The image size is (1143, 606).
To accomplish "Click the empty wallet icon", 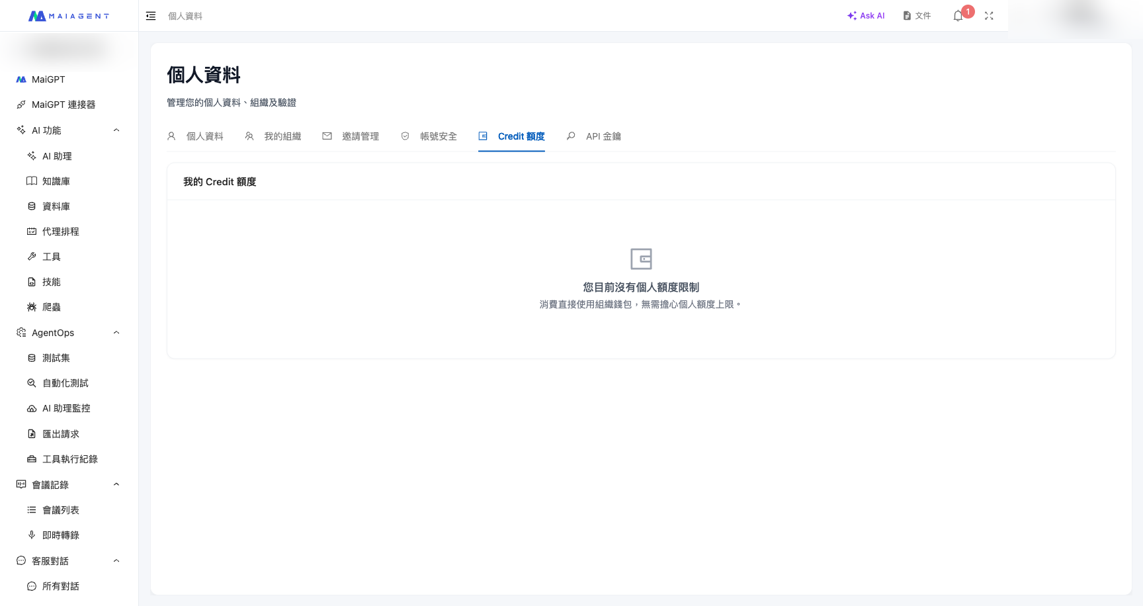I will click(x=641, y=259).
